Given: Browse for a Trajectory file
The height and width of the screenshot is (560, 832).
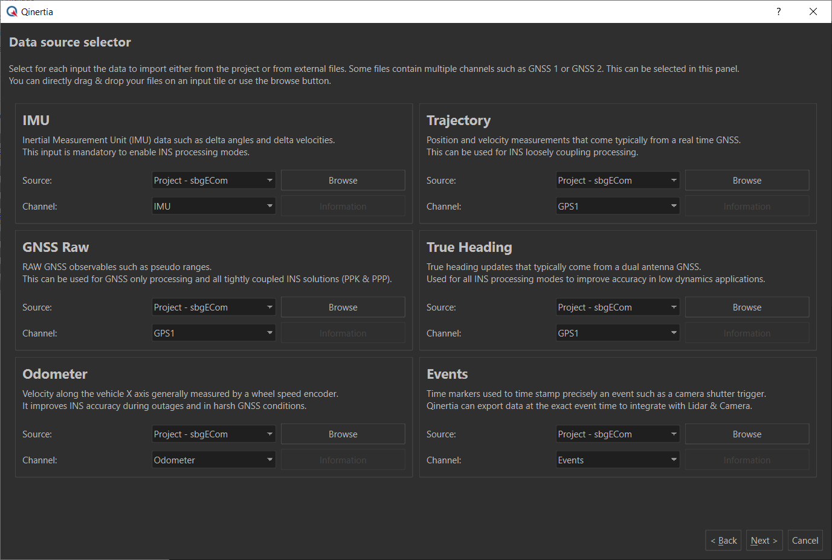Looking at the screenshot, I should tap(747, 181).
